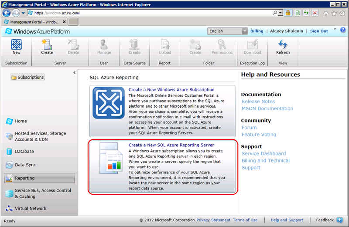
Task: Click the Delete Server ribbon icon
Action: click(x=73, y=44)
